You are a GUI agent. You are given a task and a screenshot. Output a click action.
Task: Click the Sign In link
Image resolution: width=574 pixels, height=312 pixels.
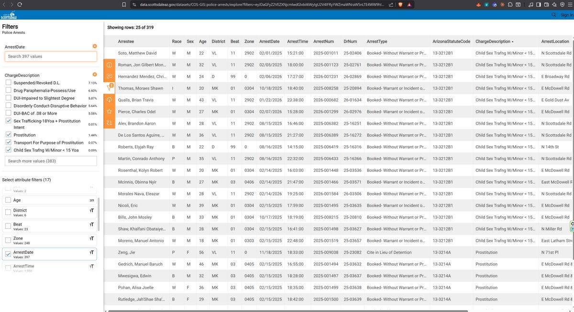point(566,15)
